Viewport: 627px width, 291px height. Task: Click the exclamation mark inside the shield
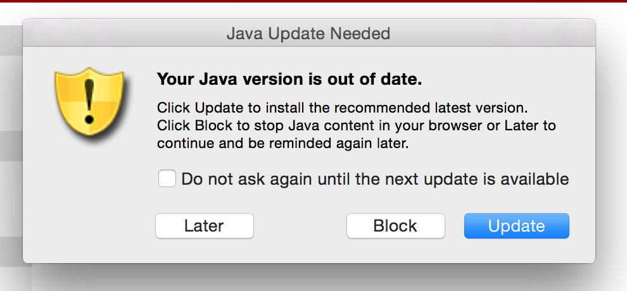tap(89, 101)
